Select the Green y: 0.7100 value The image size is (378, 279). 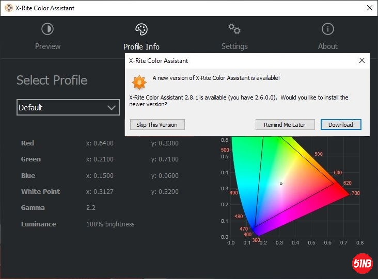click(x=165, y=159)
